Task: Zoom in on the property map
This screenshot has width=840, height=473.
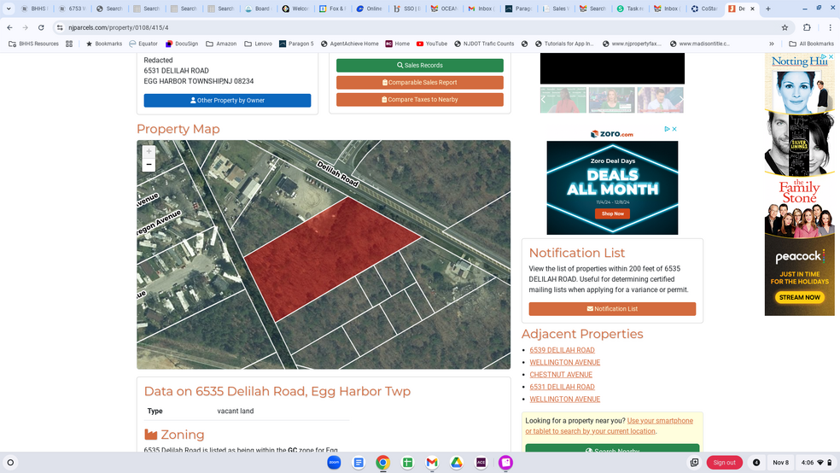Action: [149, 152]
